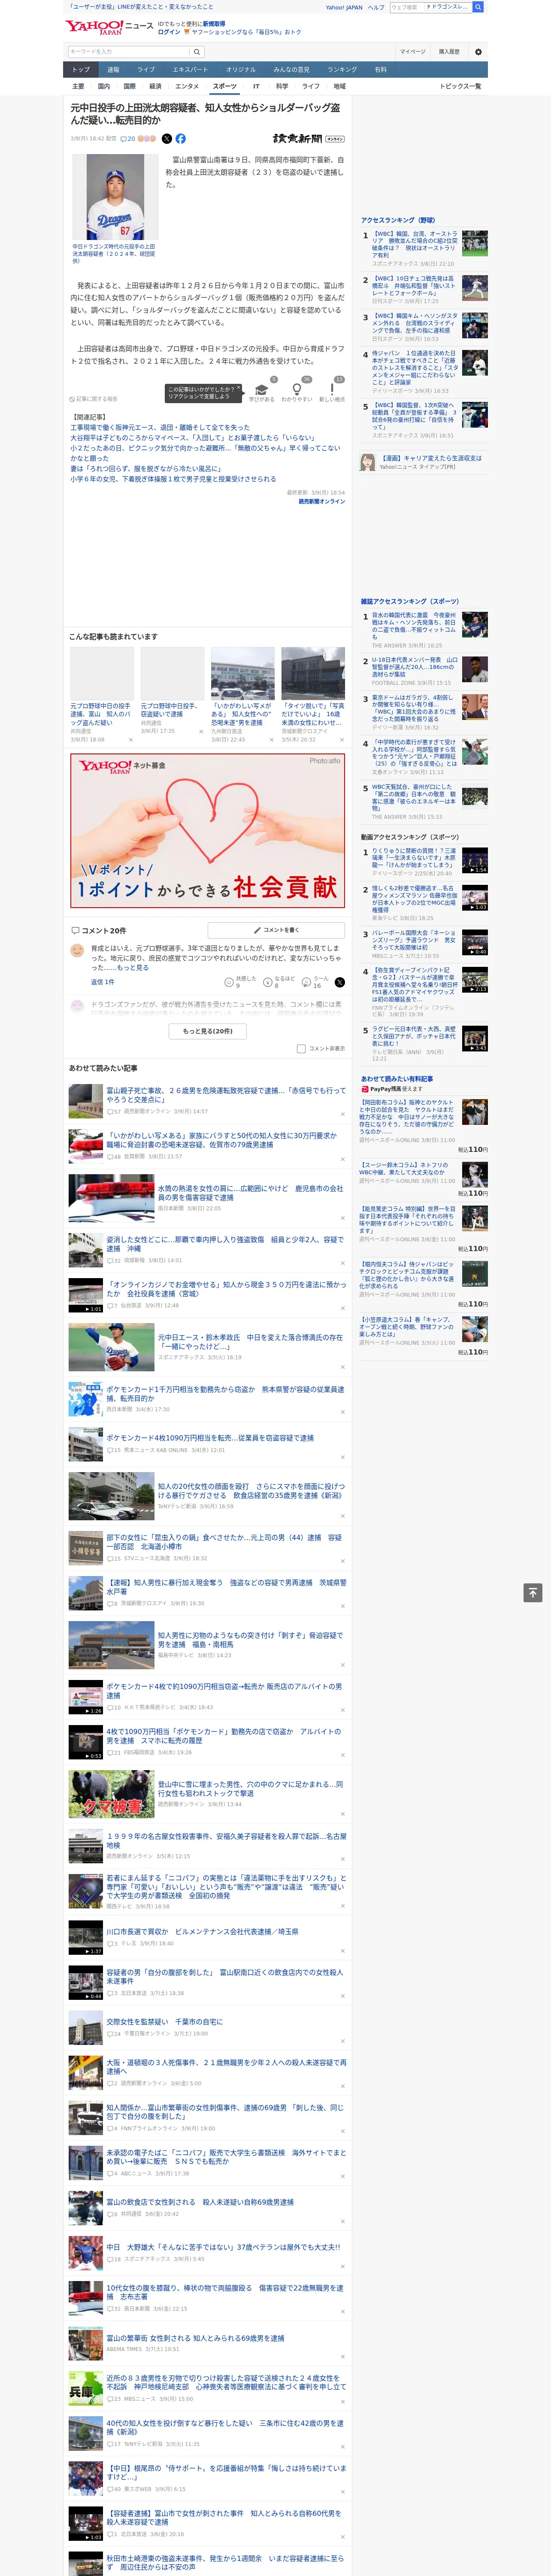Select the ランキング navigation tab
Image resolution: width=551 pixels, height=2576 pixels.
(342, 70)
